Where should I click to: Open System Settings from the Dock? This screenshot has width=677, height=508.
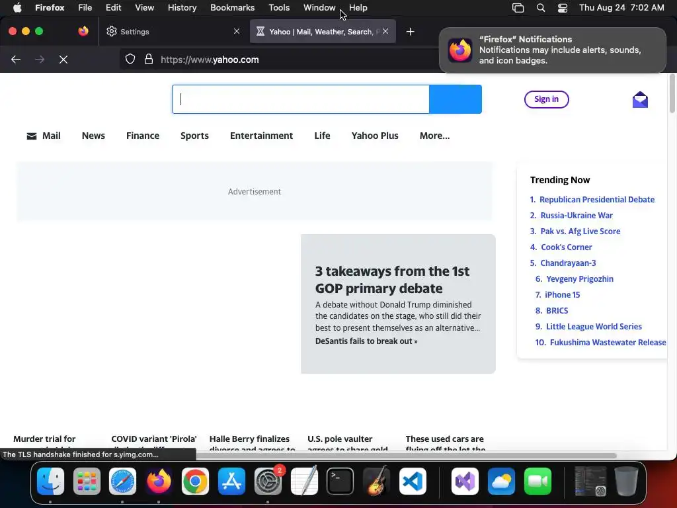pyautogui.click(x=268, y=482)
